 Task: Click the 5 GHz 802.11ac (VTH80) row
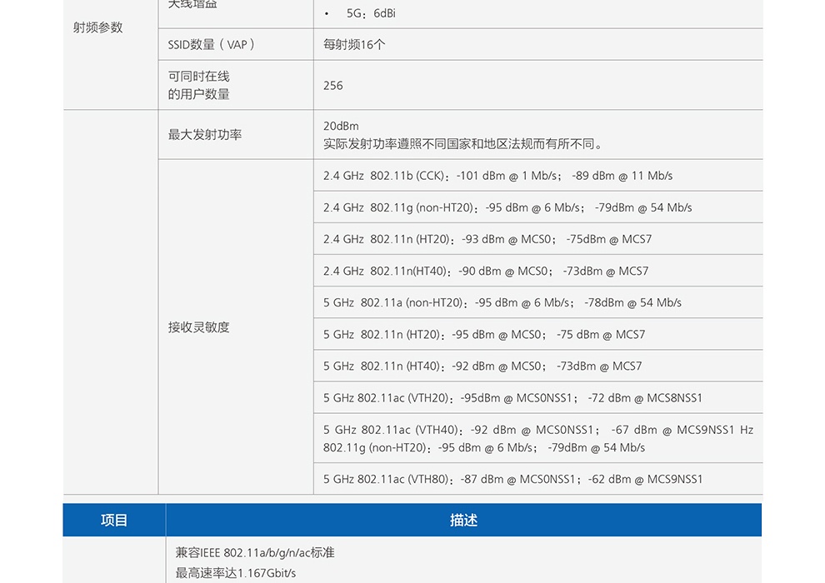[512, 479]
